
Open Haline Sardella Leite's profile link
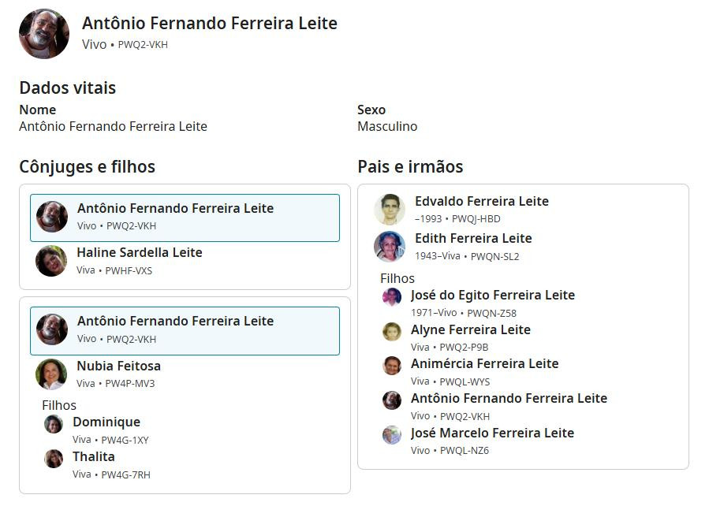[140, 253]
